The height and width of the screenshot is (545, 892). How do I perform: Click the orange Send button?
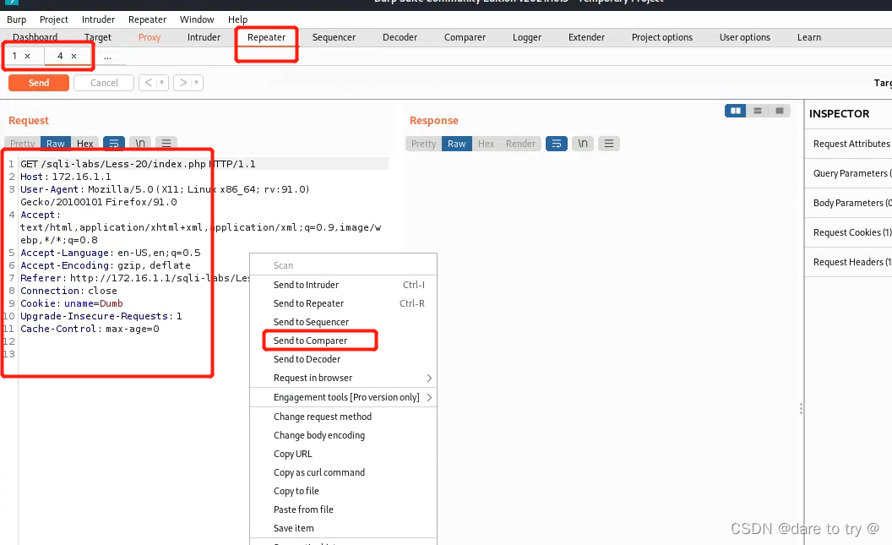(38, 82)
